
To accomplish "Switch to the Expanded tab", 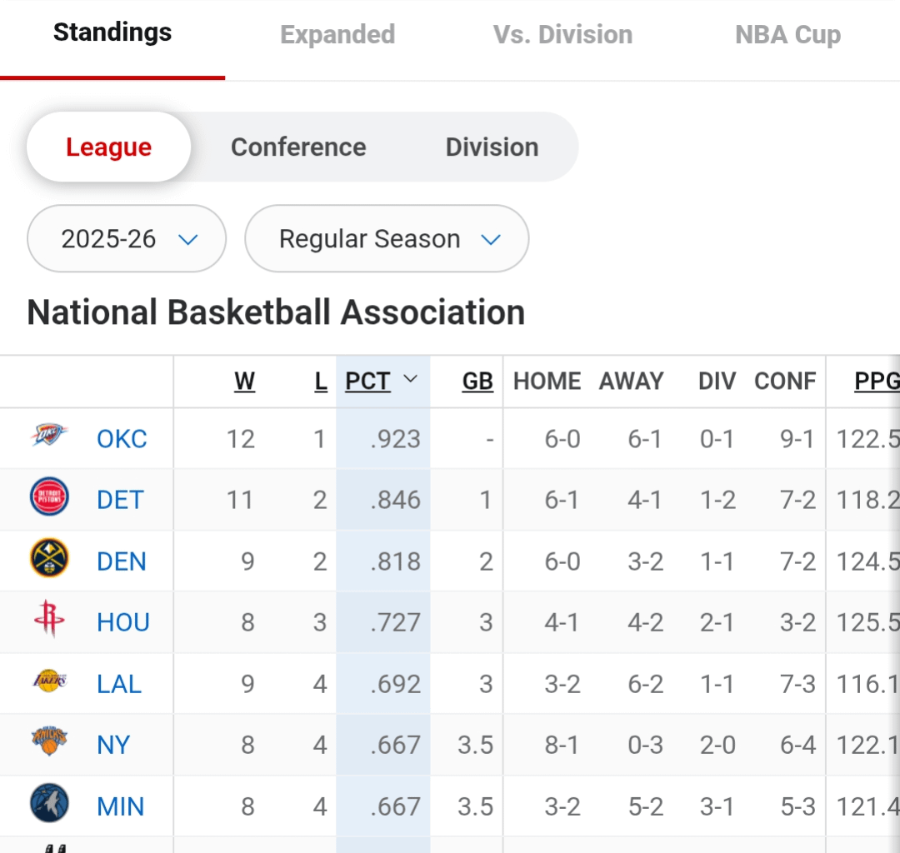I will click(x=337, y=35).
